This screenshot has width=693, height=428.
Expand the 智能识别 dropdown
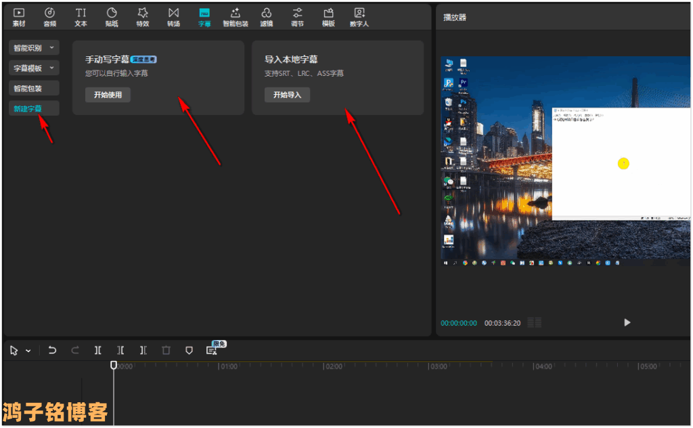coord(34,48)
